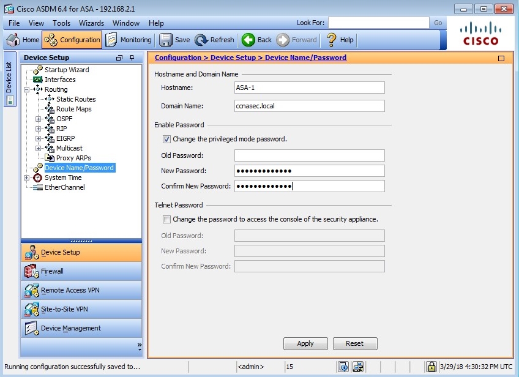Follow the Device Setup breadcrumb link
The width and height of the screenshot is (519, 377).
pos(233,58)
